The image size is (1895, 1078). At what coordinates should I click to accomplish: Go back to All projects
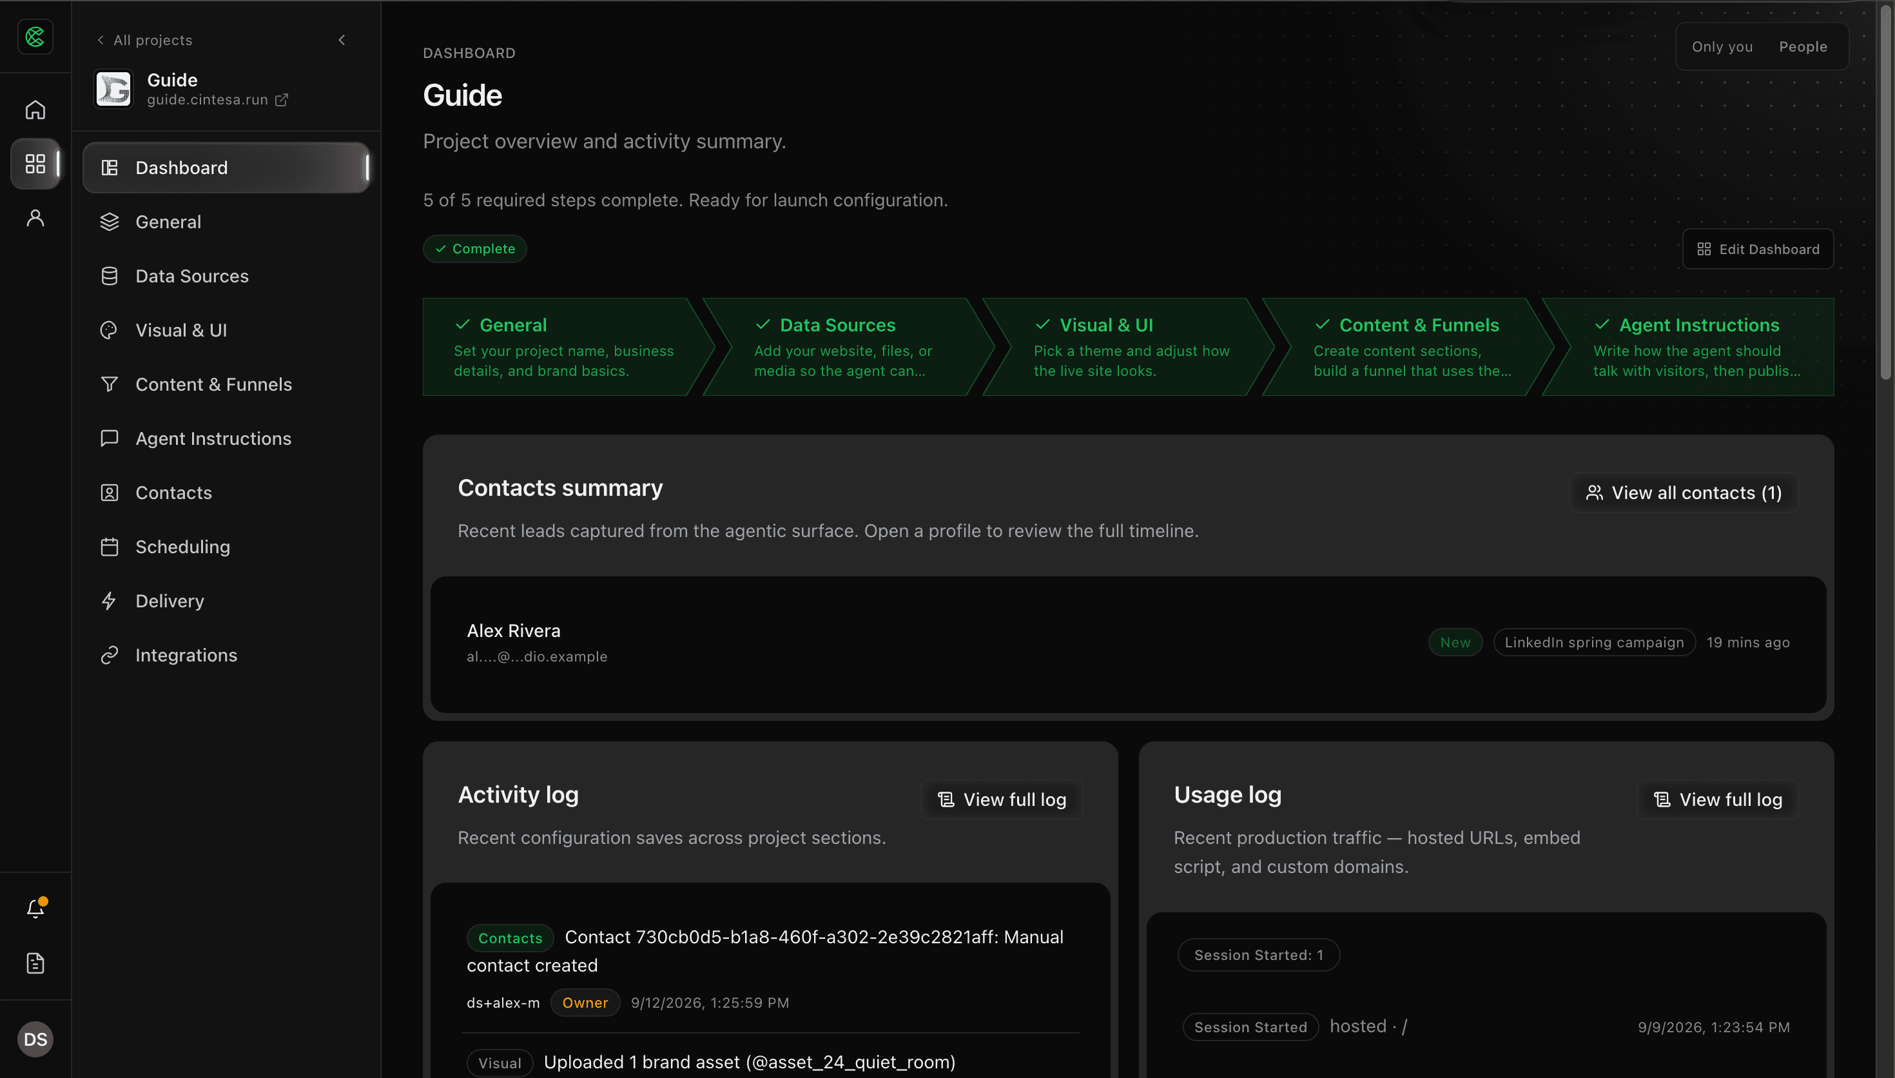(145, 40)
